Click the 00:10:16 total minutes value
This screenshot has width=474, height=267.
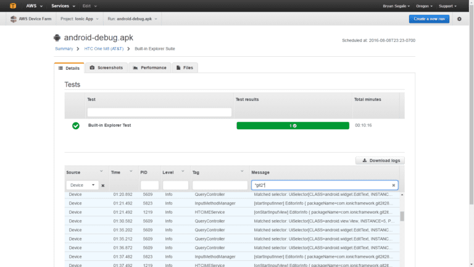pyautogui.click(x=364, y=125)
